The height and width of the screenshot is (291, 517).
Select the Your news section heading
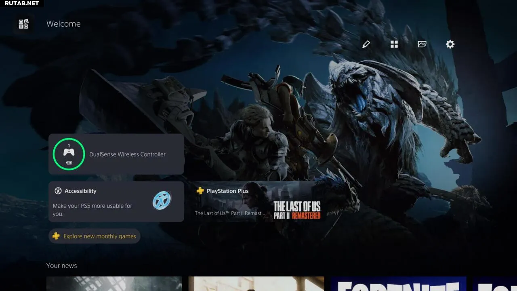(x=61, y=266)
